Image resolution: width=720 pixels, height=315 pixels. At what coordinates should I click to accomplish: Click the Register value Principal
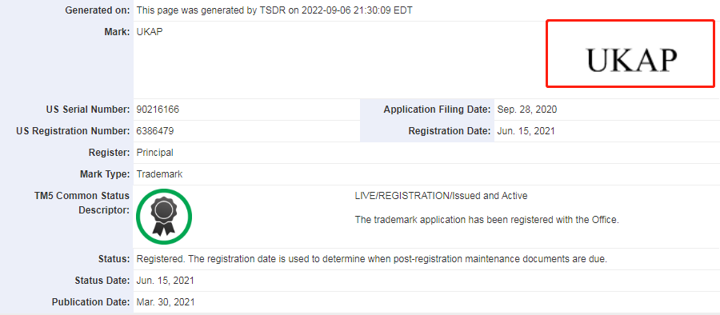click(x=154, y=153)
